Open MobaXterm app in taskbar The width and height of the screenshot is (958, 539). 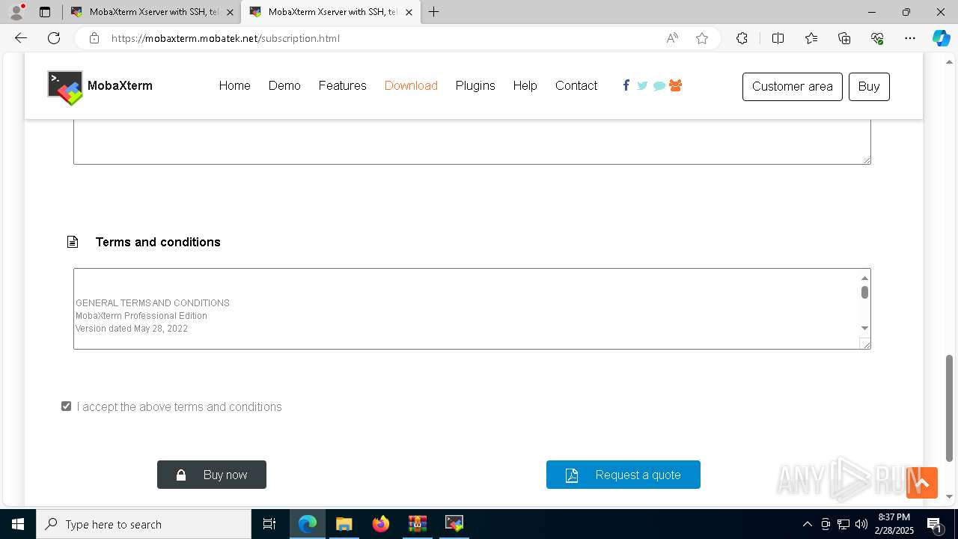(454, 524)
